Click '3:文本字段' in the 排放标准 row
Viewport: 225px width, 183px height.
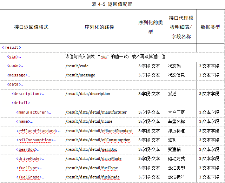(x=209, y=131)
